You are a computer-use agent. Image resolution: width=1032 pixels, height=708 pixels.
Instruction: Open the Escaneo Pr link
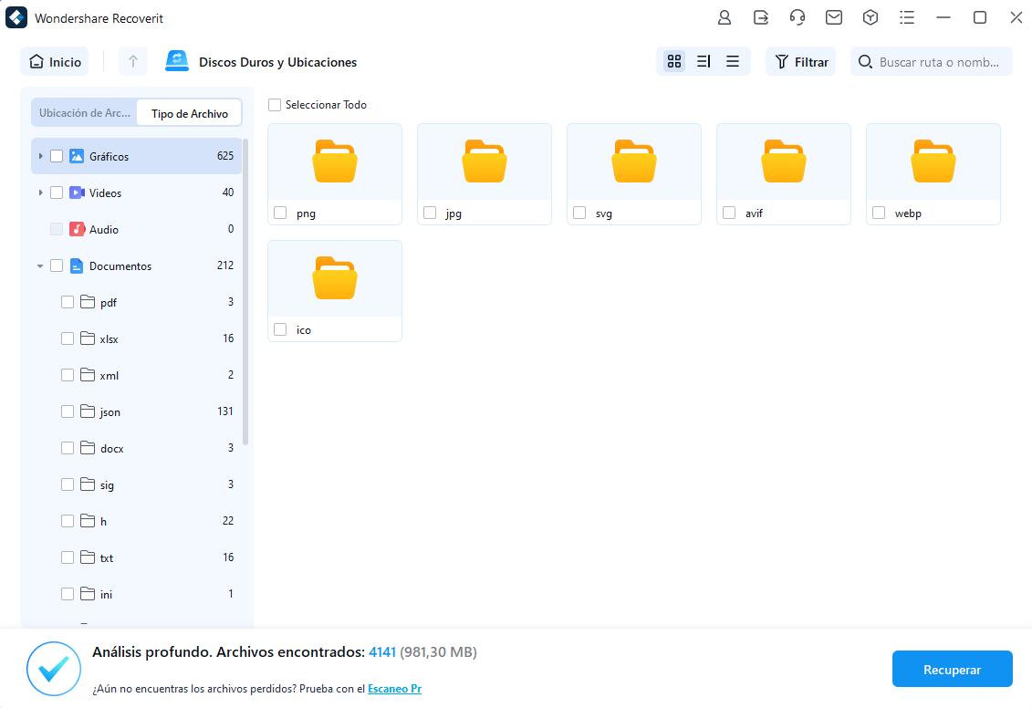pos(394,688)
